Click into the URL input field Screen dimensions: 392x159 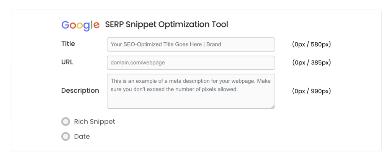point(191,63)
